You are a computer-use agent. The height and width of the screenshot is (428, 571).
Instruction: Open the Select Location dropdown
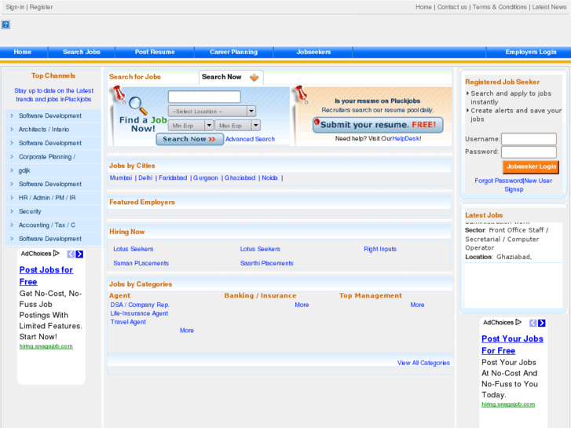point(212,111)
